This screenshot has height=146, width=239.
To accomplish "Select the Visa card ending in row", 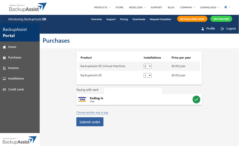I will pos(139,99).
